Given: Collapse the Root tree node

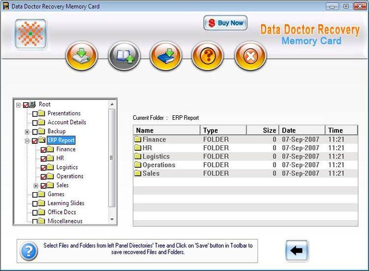Looking at the screenshot, I should pos(18,105).
